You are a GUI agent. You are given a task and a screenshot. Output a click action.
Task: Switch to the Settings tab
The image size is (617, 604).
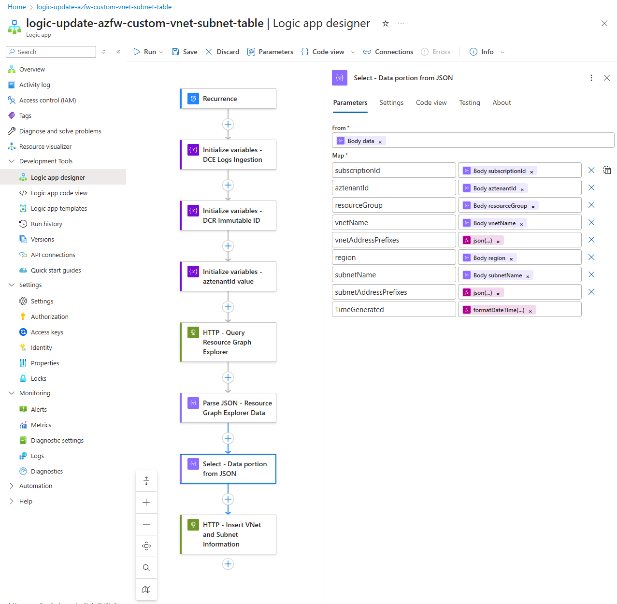(x=391, y=102)
